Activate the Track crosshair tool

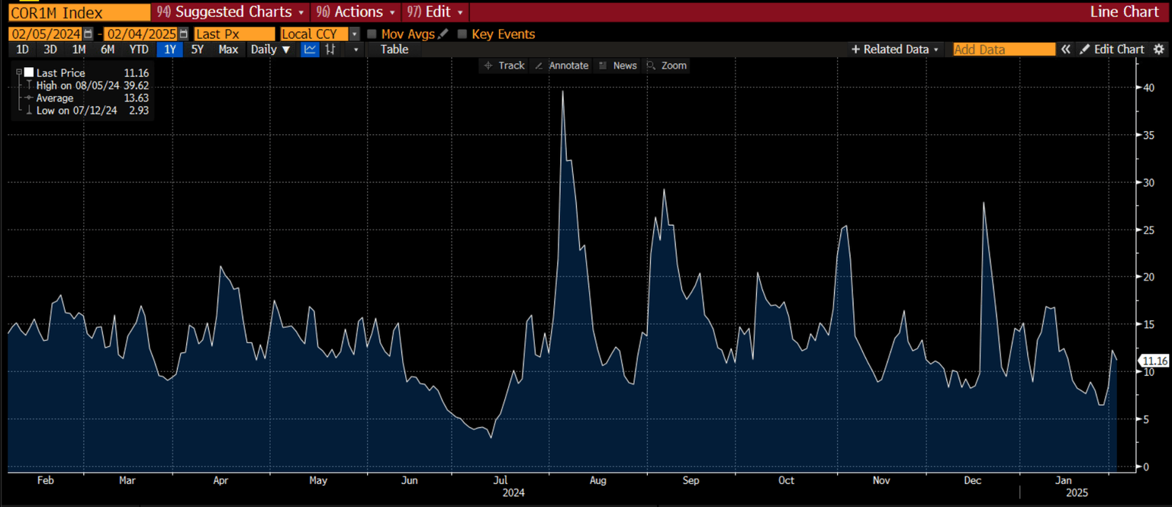[x=504, y=66]
